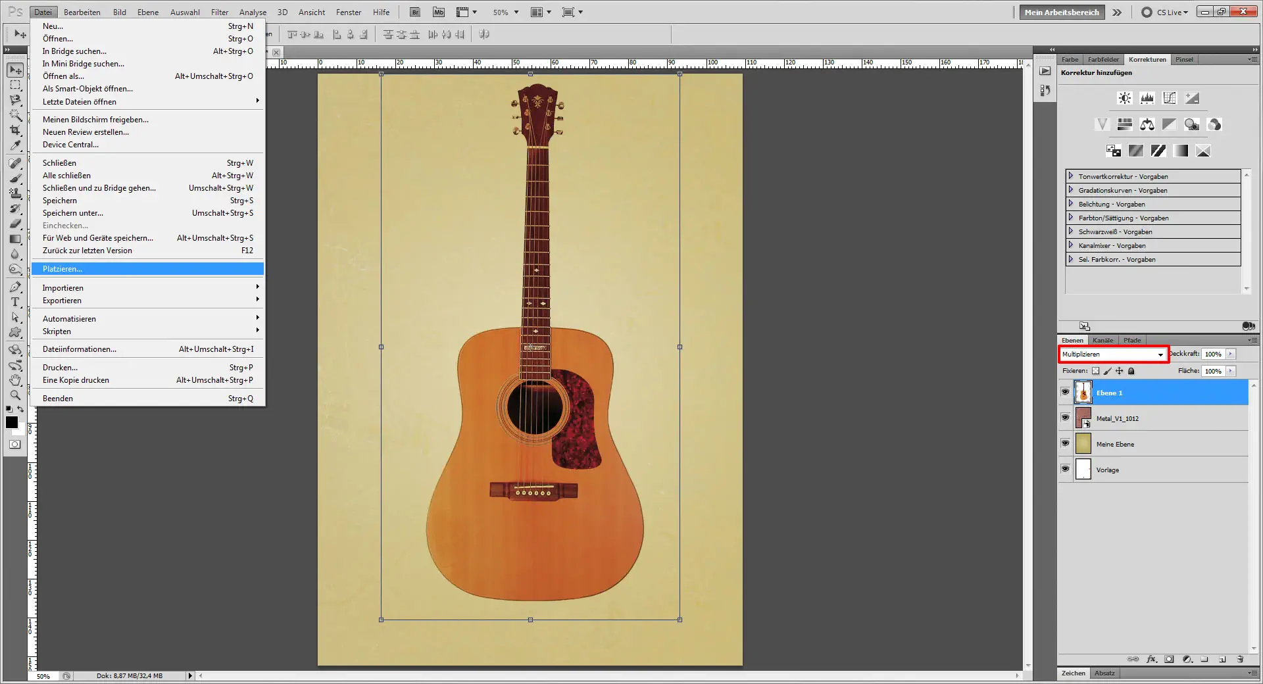Select the Eyedropper tool
Screen dimensions: 1263x684
tap(15, 145)
